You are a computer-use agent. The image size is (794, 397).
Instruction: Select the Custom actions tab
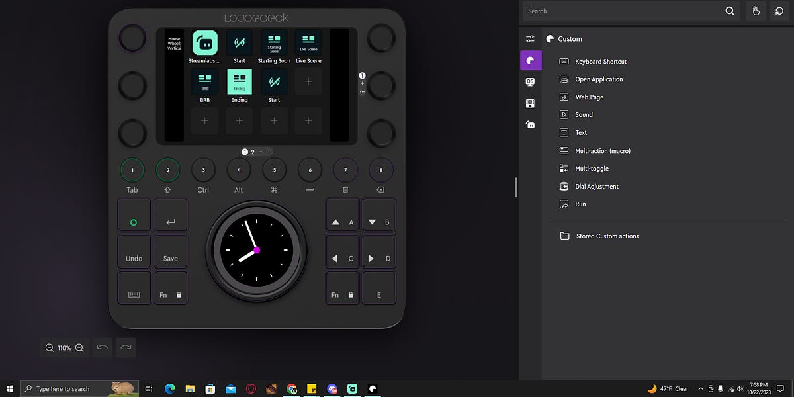pyautogui.click(x=530, y=60)
